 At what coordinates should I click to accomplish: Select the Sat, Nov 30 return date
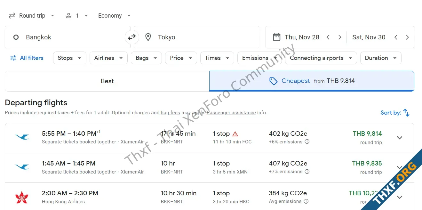369,37
